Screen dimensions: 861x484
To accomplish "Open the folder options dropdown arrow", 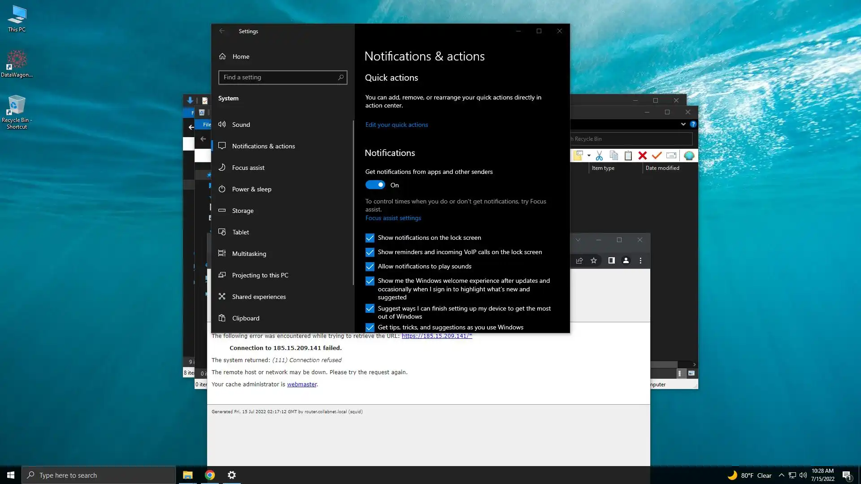I will [x=589, y=156].
